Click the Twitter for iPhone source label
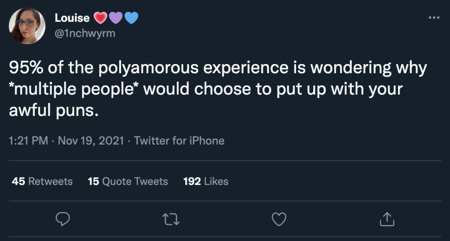This screenshot has width=450, height=241. 179,141
